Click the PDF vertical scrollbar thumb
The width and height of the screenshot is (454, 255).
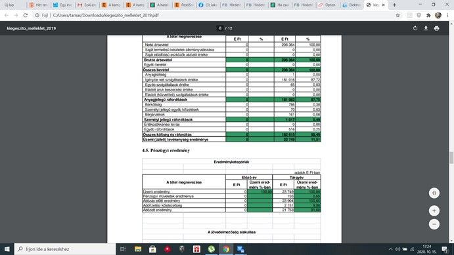point(451,158)
